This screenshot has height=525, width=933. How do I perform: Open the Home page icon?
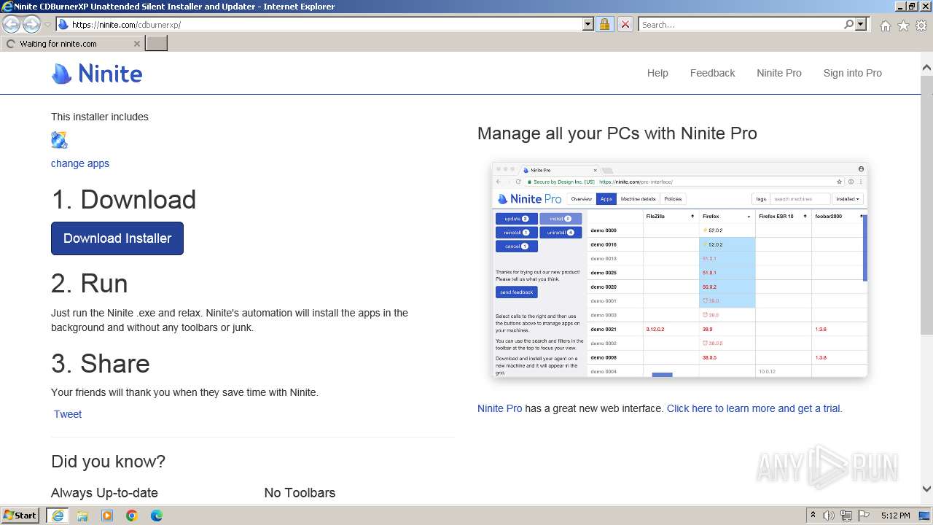(x=885, y=26)
